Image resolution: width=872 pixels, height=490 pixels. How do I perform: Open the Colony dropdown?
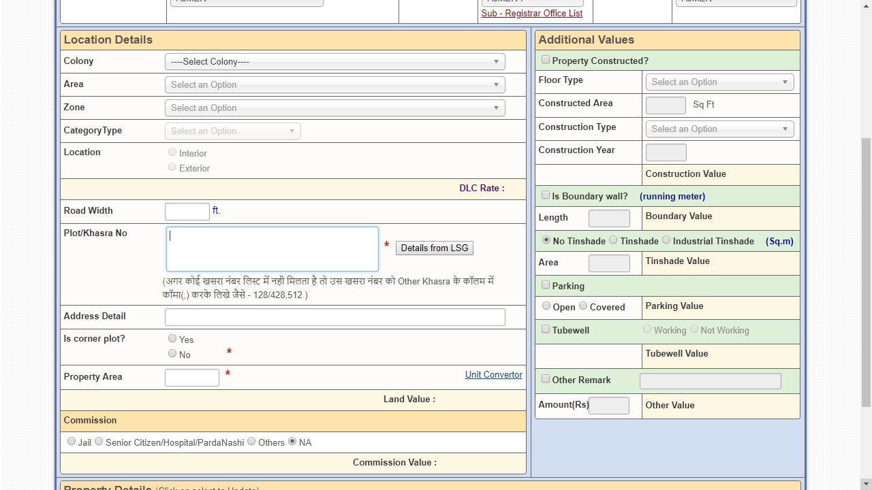334,62
